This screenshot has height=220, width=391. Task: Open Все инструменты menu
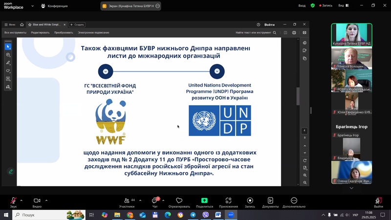point(15,33)
